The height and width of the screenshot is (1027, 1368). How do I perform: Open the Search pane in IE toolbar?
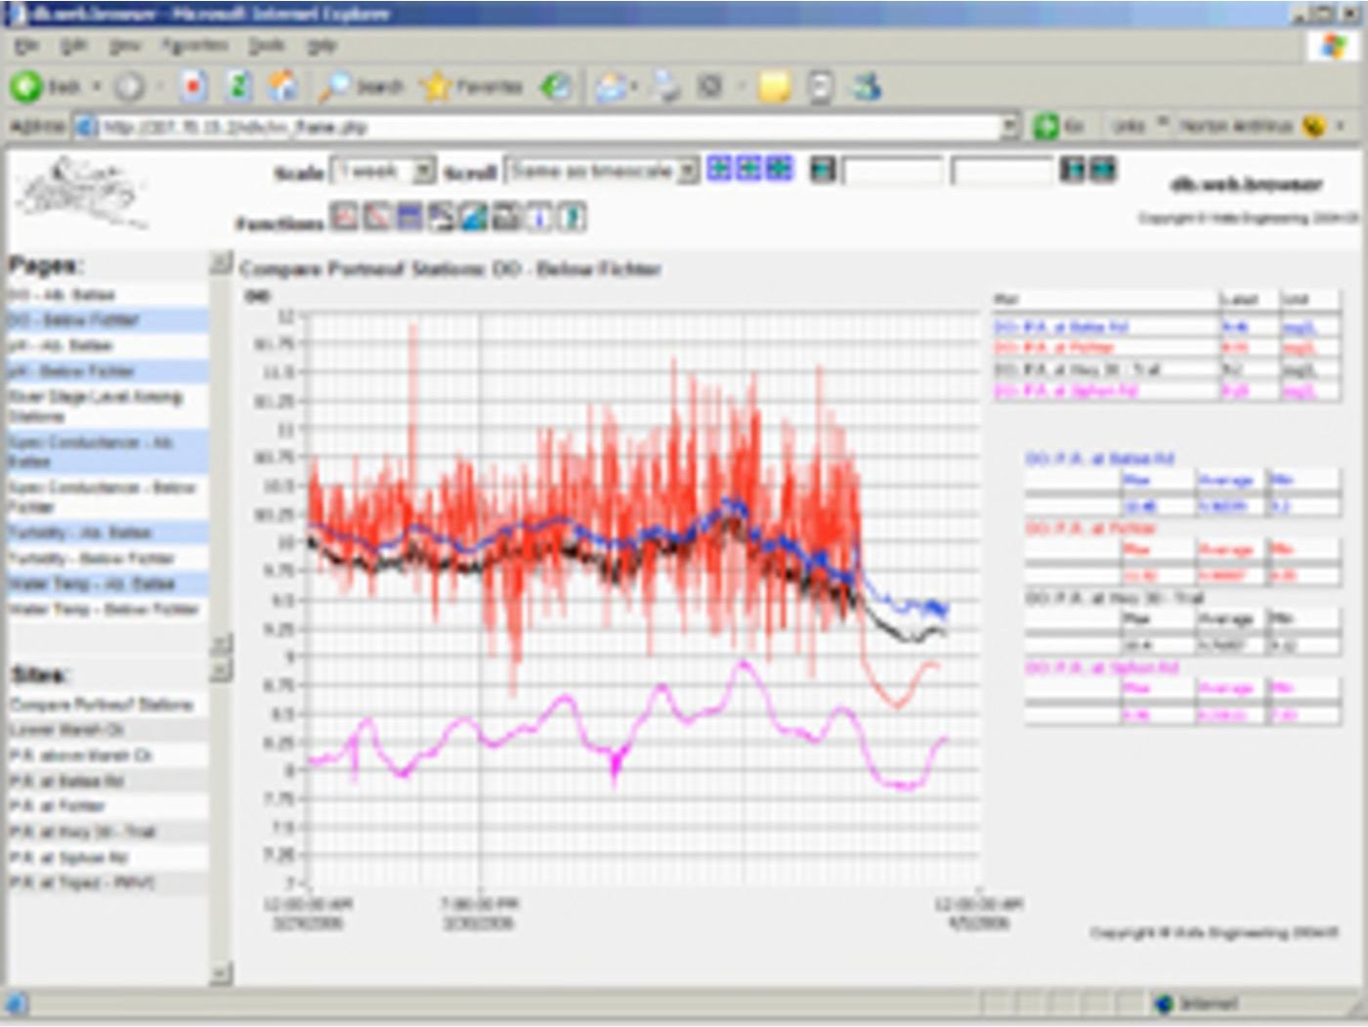click(362, 87)
